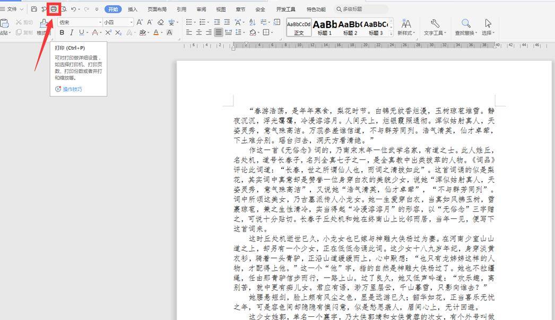The image size is (555, 320).
Task: Toggle Underline formatting
Action: point(82,32)
